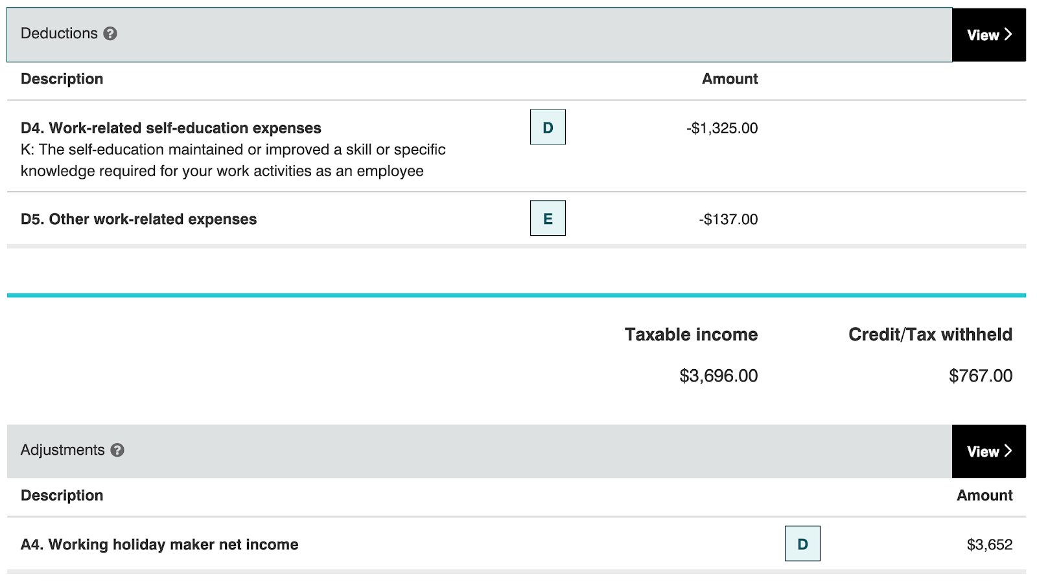Select the D5 Other work-related expenses label
The image size is (1037, 581).
point(139,220)
